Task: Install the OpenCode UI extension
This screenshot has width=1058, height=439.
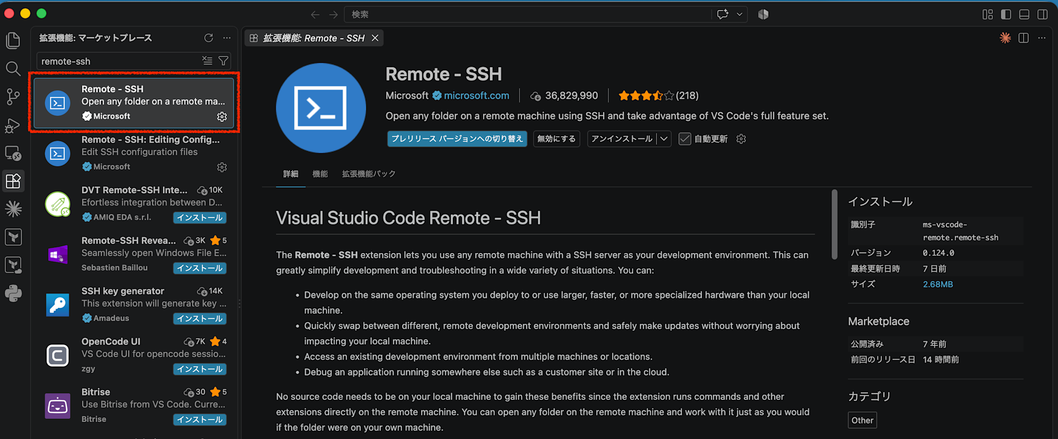Action: click(x=200, y=369)
